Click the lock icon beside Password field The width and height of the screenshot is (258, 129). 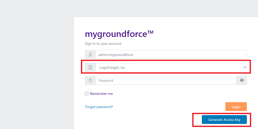coord(90,80)
